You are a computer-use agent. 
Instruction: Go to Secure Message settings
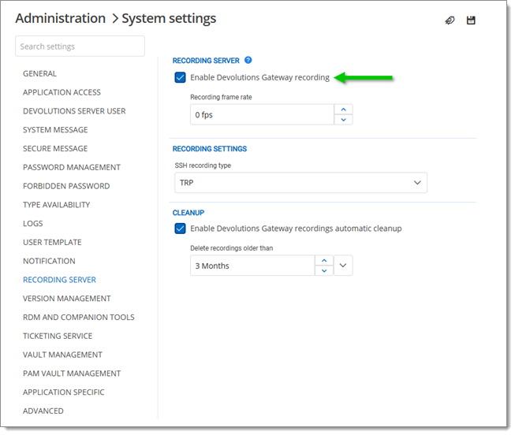click(x=55, y=148)
